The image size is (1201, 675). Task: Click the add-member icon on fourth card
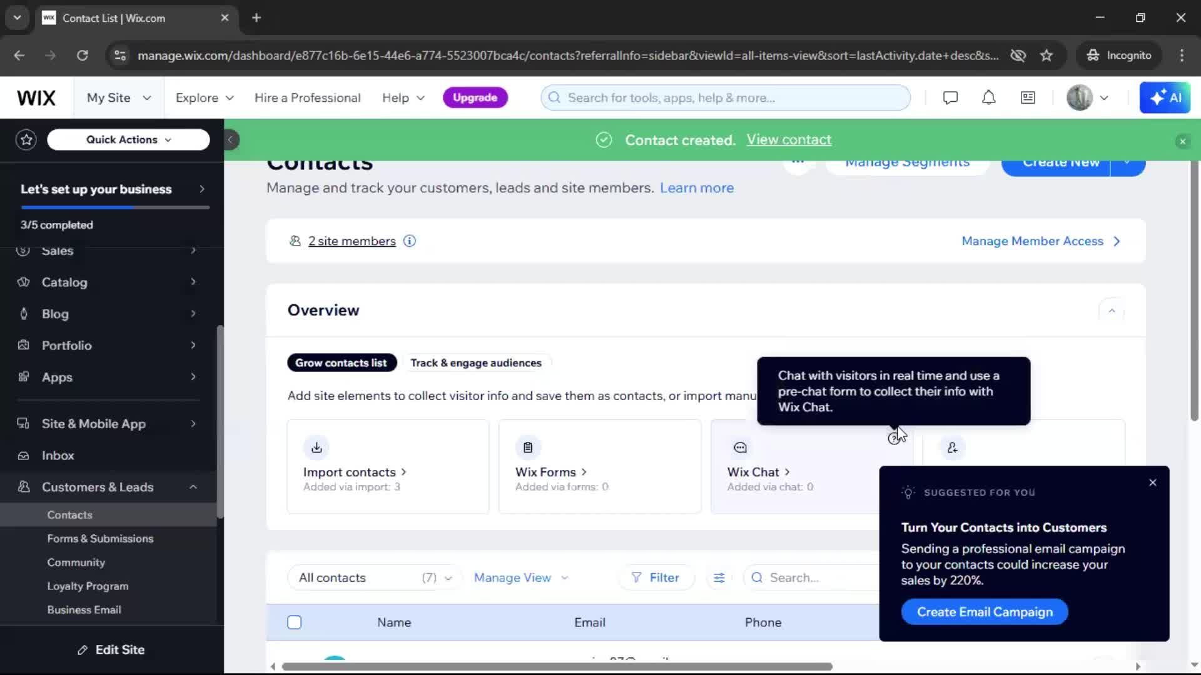(x=952, y=447)
